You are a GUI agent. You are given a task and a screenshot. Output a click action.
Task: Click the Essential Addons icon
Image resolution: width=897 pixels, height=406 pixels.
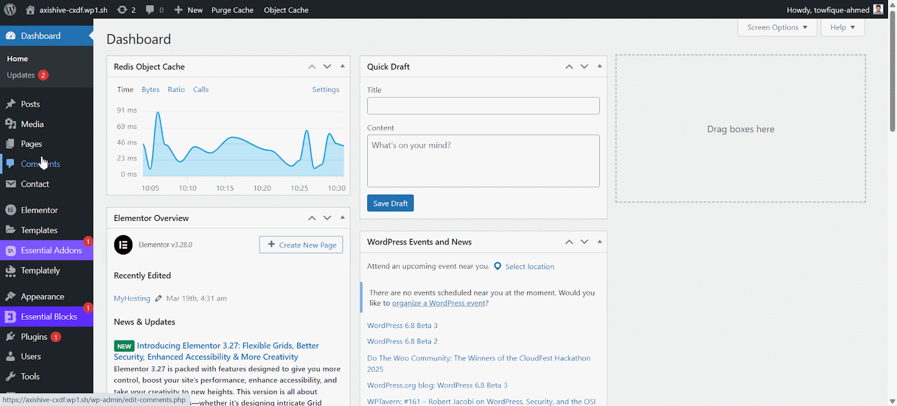pos(11,251)
